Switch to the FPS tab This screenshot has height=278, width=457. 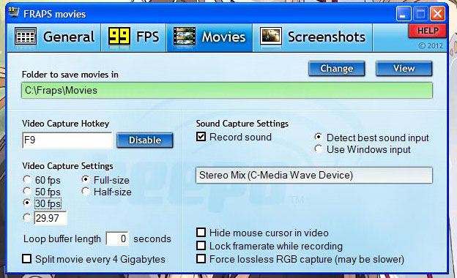134,37
